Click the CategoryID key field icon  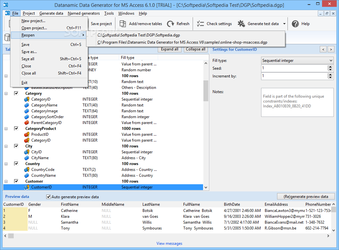[x=27, y=99]
